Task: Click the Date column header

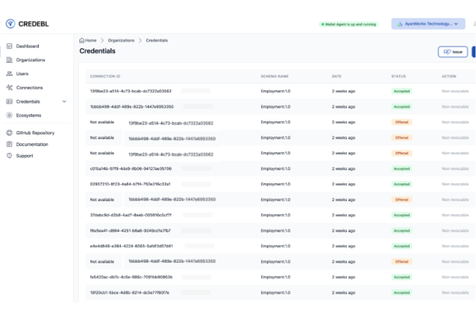Action: pyautogui.click(x=336, y=76)
